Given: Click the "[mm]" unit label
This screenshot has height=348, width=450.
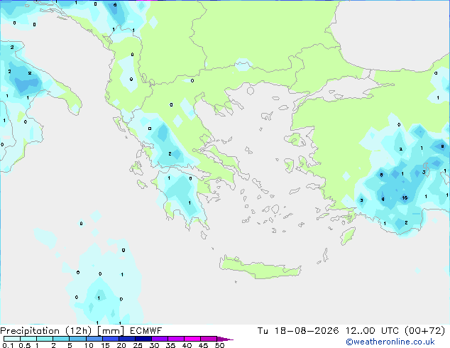Looking at the screenshot, I should tap(111, 331).
